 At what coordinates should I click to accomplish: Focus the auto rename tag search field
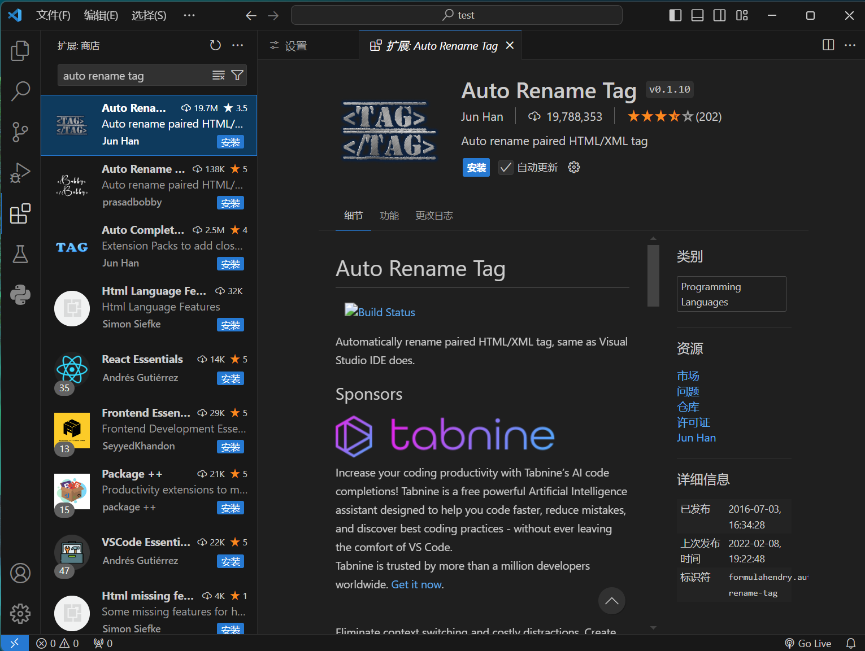(136, 76)
